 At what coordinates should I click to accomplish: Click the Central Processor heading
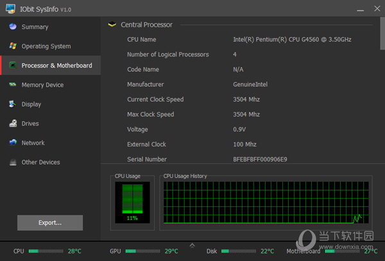[146, 24]
